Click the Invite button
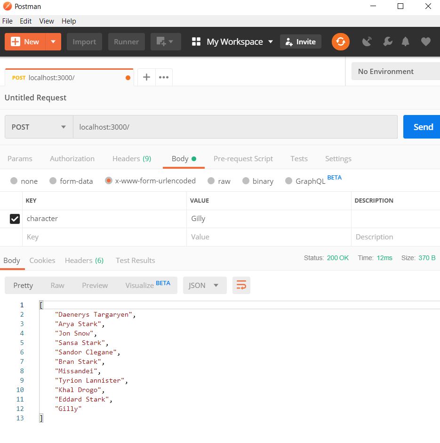440x443 pixels. (301, 42)
